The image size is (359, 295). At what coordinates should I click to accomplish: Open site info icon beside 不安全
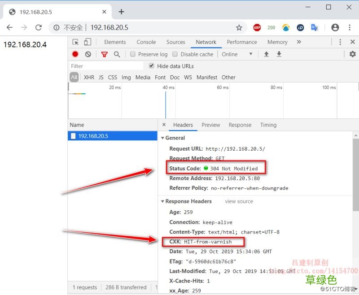click(57, 28)
